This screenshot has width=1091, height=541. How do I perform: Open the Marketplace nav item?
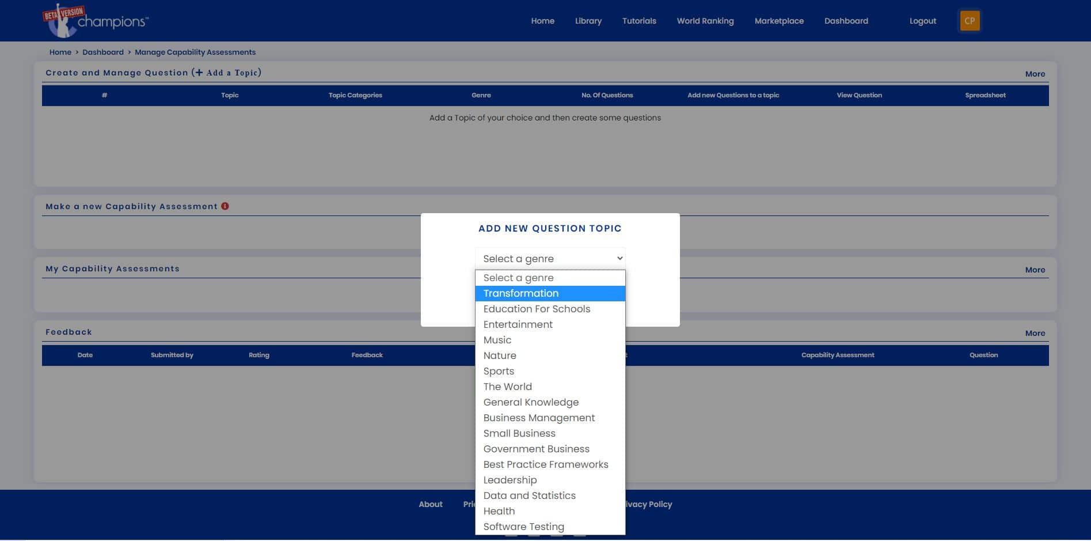[x=779, y=21]
